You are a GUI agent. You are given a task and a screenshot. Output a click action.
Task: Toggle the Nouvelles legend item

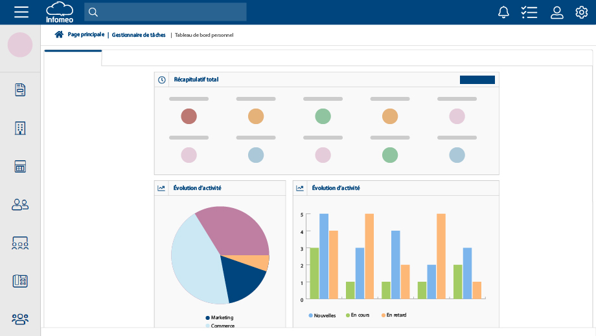tap(322, 315)
